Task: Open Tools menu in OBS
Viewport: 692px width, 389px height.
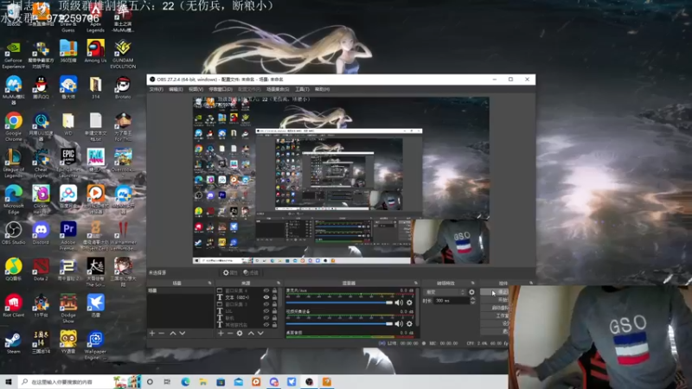Action: [302, 90]
